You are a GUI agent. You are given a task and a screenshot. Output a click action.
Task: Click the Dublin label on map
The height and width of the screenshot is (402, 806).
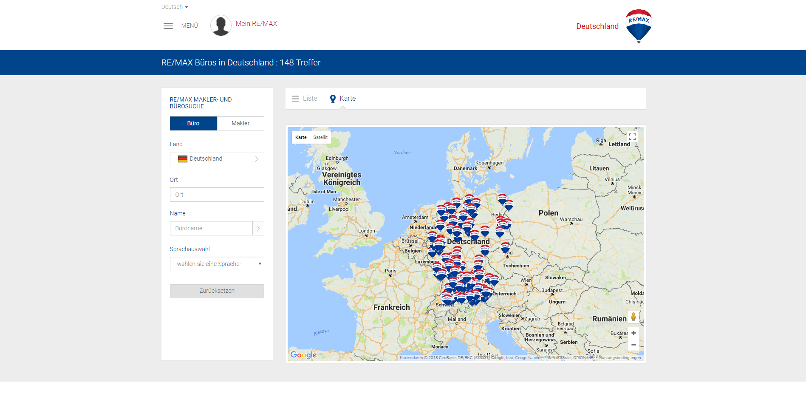308,201
